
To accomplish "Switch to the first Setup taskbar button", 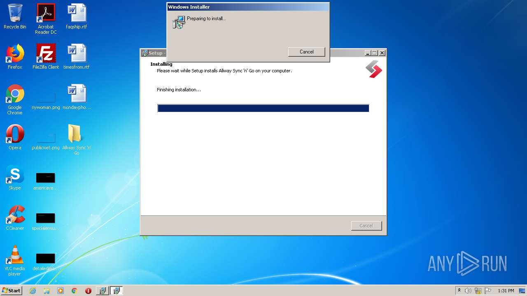I will (x=102, y=291).
